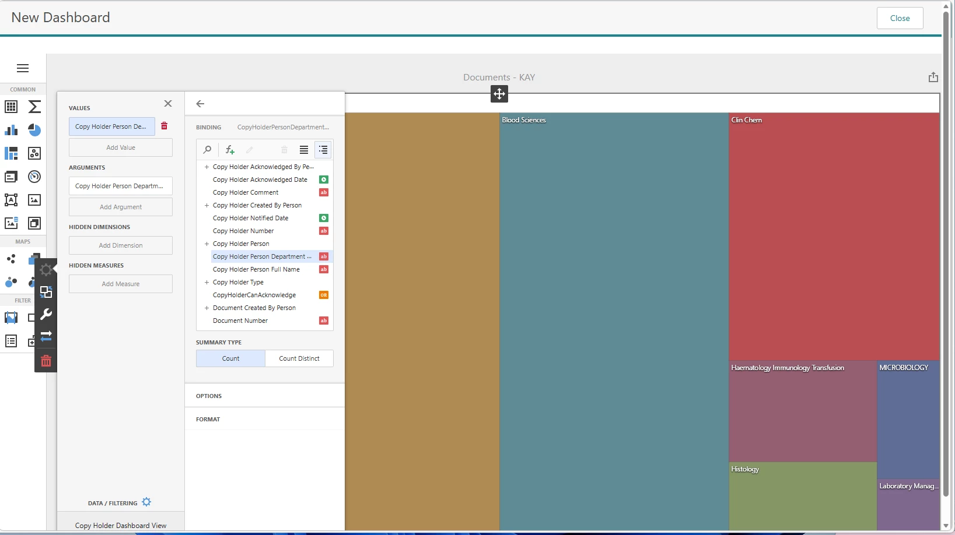
Task: Add a Text Box item
Action: pos(11,200)
